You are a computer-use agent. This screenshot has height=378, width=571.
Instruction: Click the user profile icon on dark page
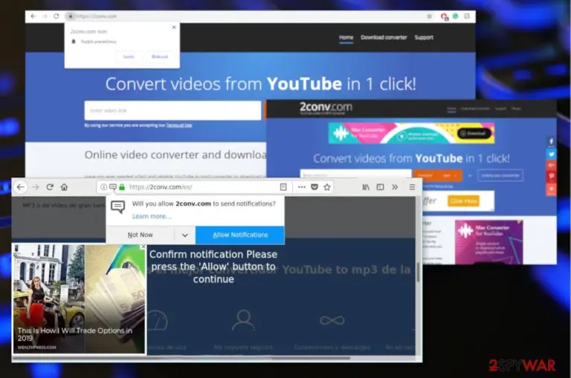tap(244, 320)
